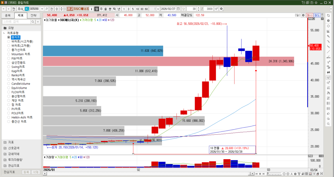The image size is (334, 177).
Task: Open the stock code 005090 dropdown
Action: [x=42, y=9]
